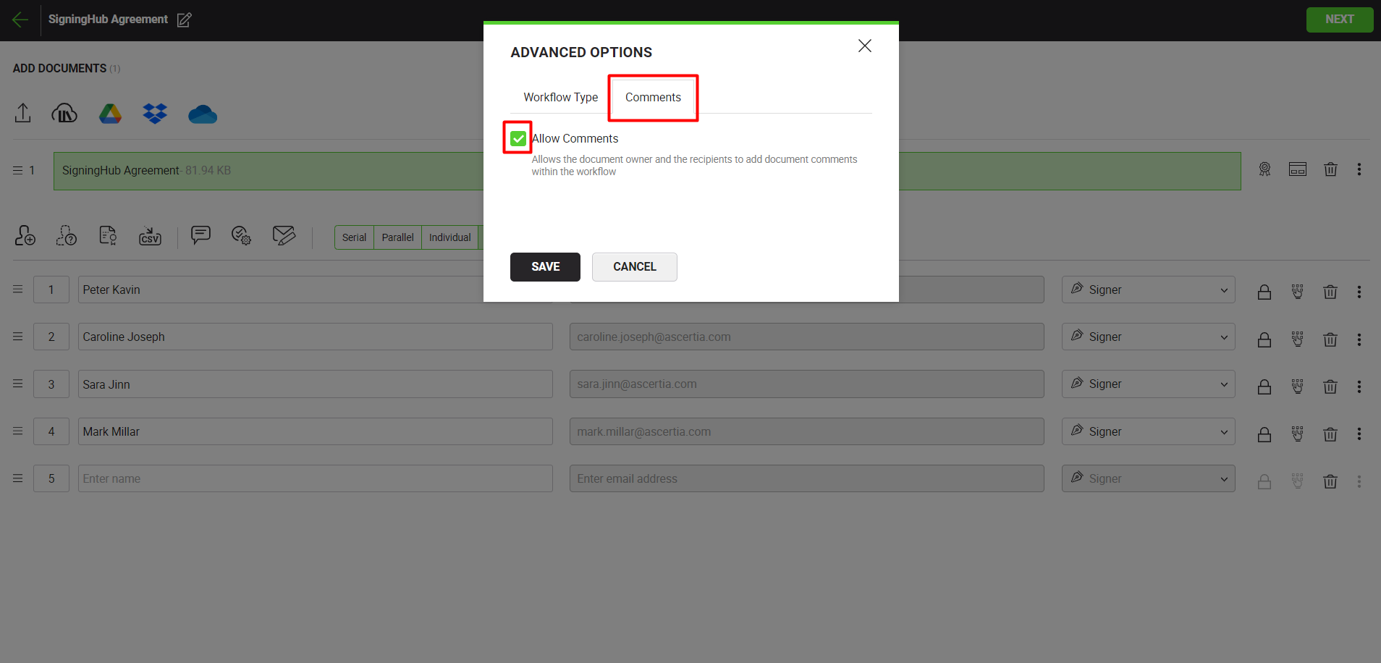
Task: Click the CANCEL button
Action: (x=634, y=267)
